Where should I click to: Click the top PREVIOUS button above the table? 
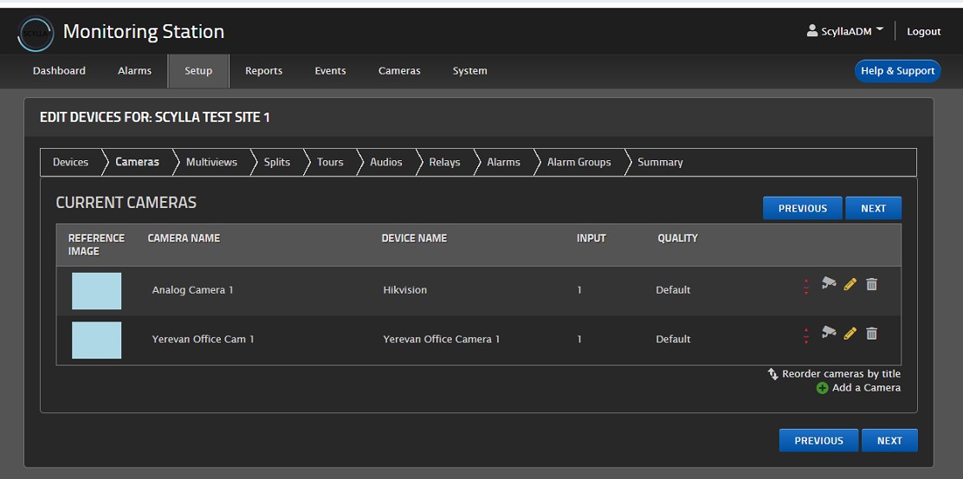[803, 208]
